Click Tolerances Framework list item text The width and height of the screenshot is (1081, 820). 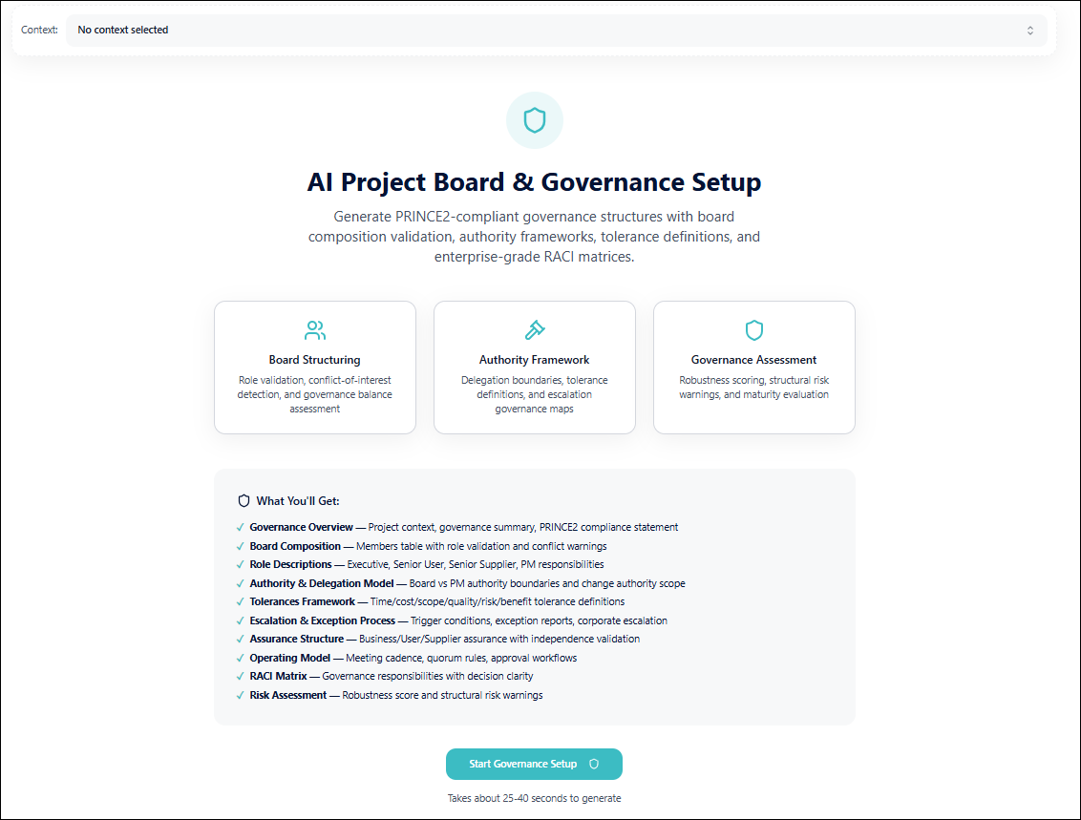(437, 601)
